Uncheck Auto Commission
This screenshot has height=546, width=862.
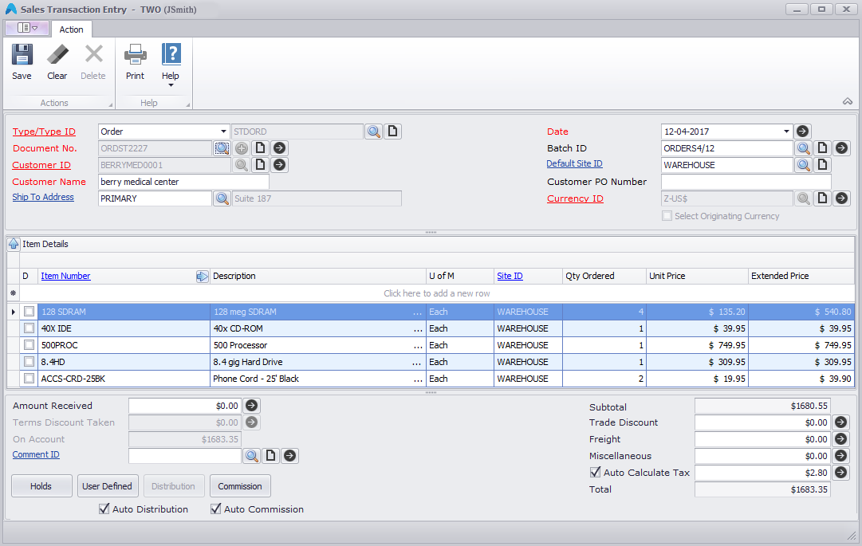click(x=215, y=509)
